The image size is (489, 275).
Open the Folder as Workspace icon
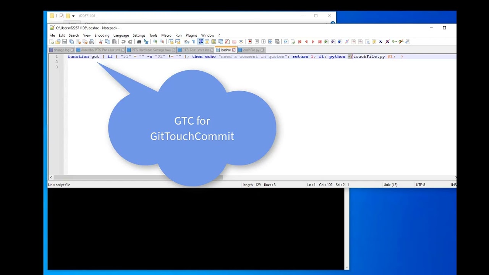click(234, 42)
